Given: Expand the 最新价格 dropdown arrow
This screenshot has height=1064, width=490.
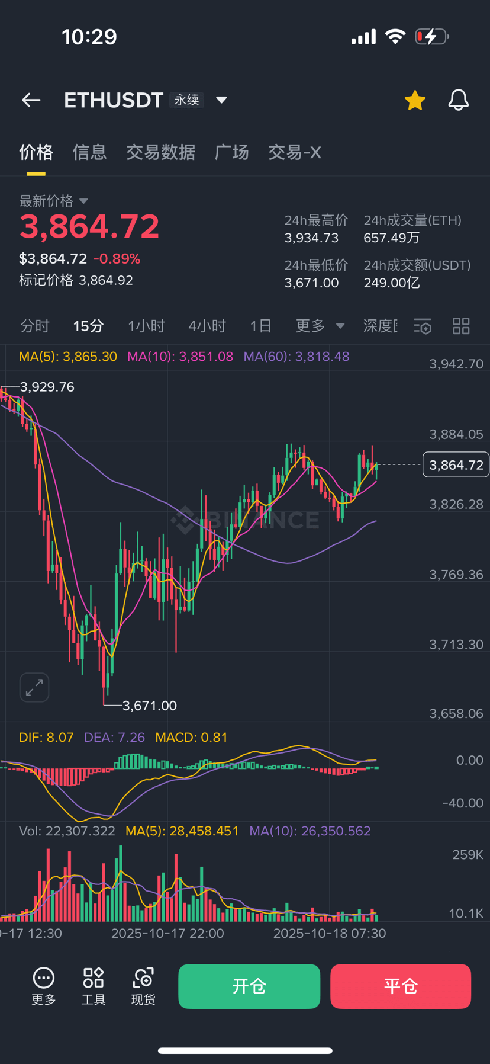Looking at the screenshot, I should pyautogui.click(x=83, y=201).
